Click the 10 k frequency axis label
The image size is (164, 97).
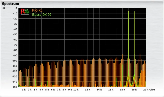[76, 90]
